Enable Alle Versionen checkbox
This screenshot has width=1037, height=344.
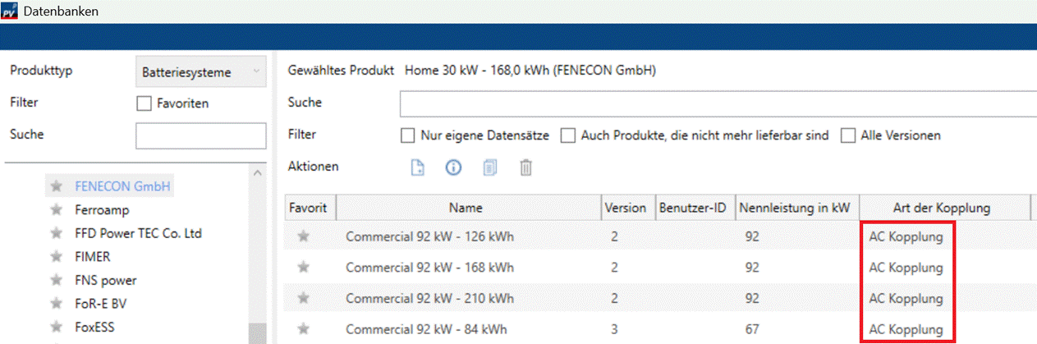pyautogui.click(x=848, y=135)
